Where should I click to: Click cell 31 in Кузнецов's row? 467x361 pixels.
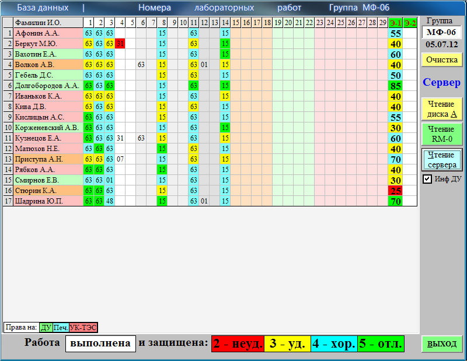pyautogui.click(x=120, y=138)
